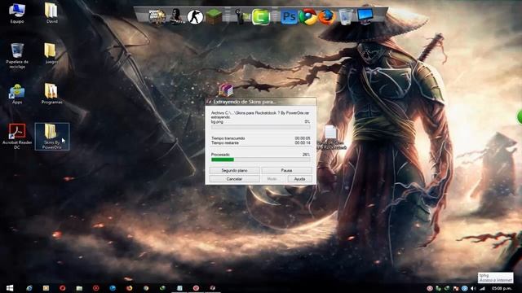Viewport: 522px width, 293px height.
Task: Select the white file icon right of dialog
Action: (x=330, y=132)
